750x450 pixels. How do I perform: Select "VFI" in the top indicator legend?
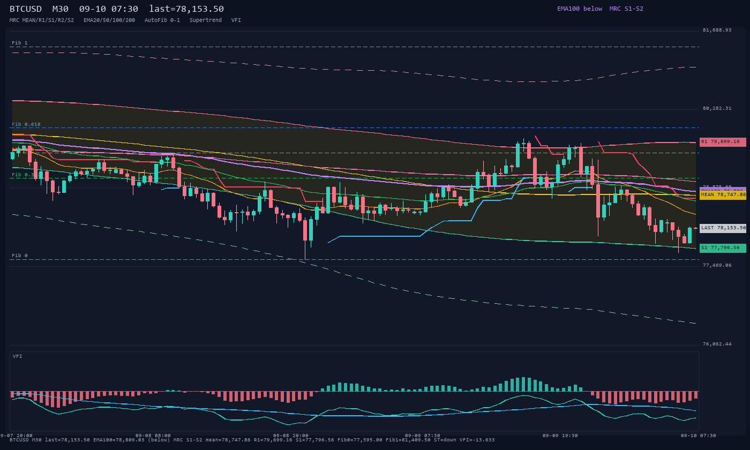coord(236,20)
